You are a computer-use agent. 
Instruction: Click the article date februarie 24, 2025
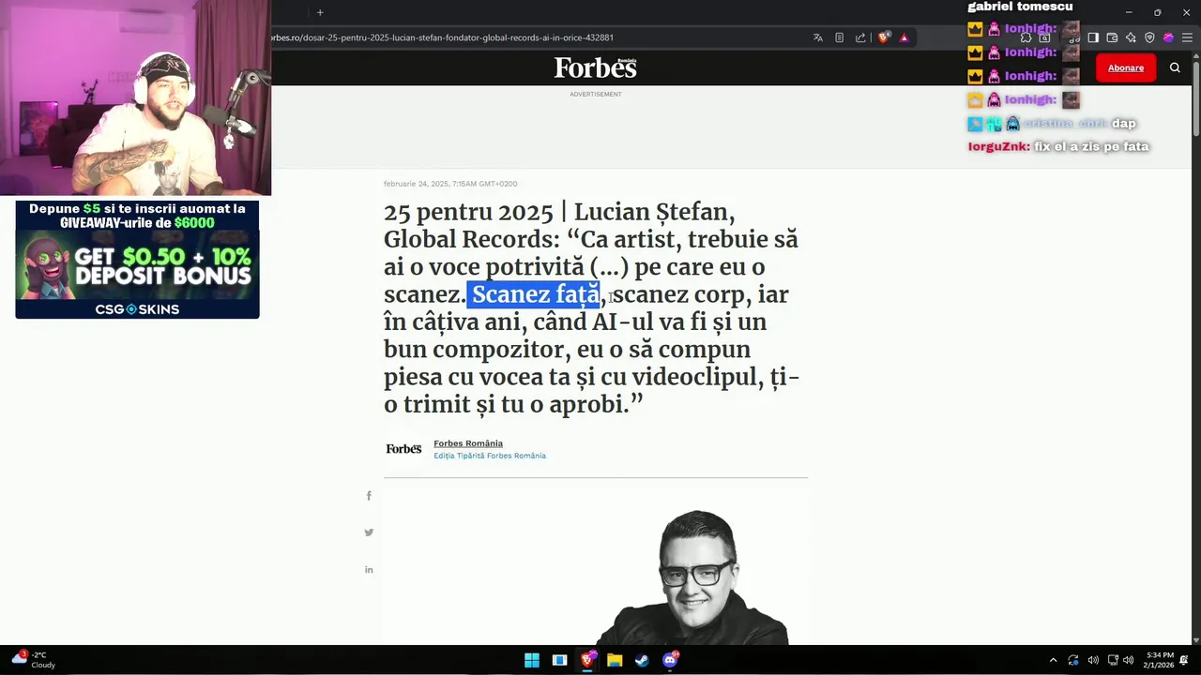pyautogui.click(x=450, y=184)
